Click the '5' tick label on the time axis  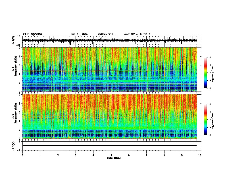[111, 155]
